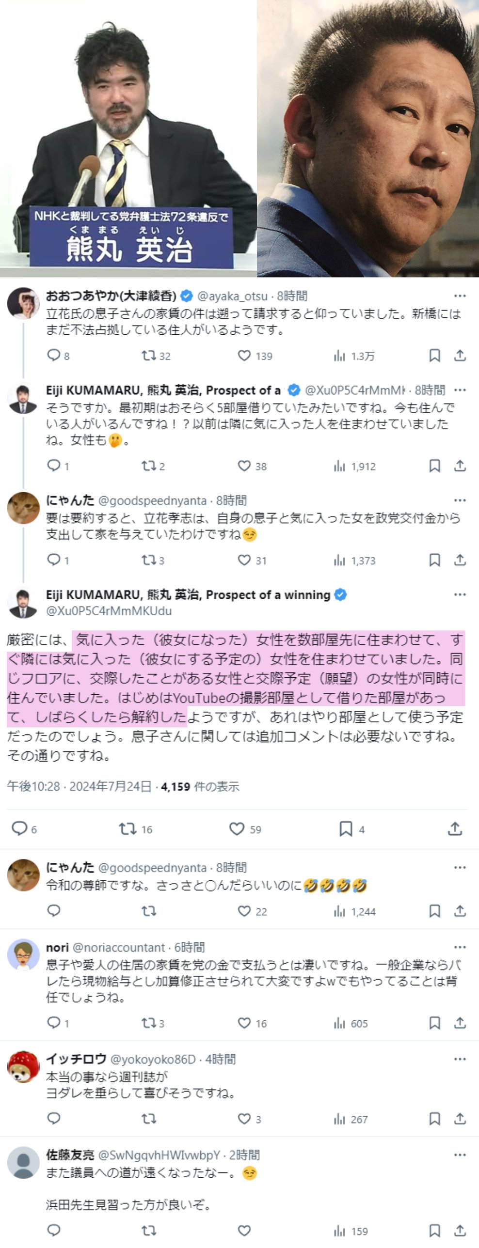
Task: Like the main 熊丸 英治 tweet with 59 likes
Action: [x=237, y=829]
